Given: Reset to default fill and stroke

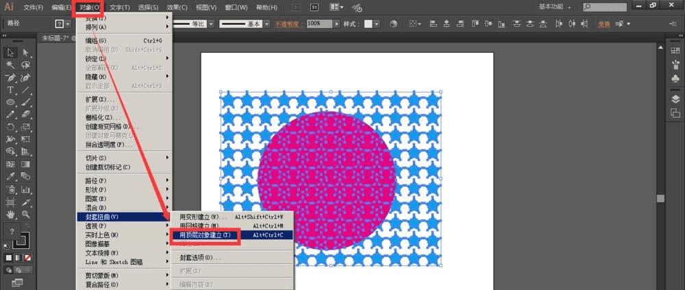Looking at the screenshot, I should click(7, 246).
